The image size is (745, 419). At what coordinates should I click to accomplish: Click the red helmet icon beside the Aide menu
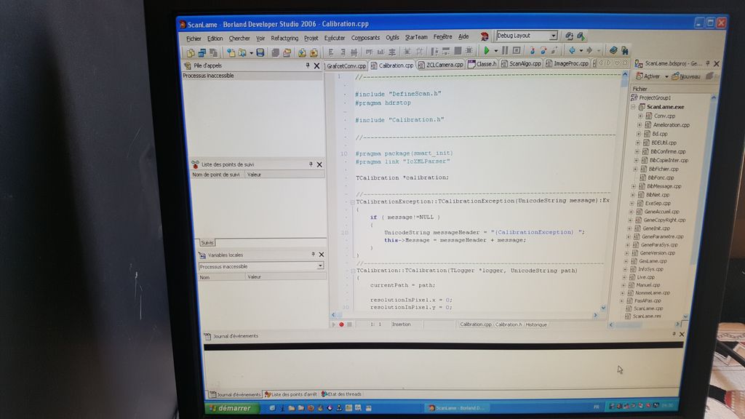pyautogui.click(x=484, y=36)
